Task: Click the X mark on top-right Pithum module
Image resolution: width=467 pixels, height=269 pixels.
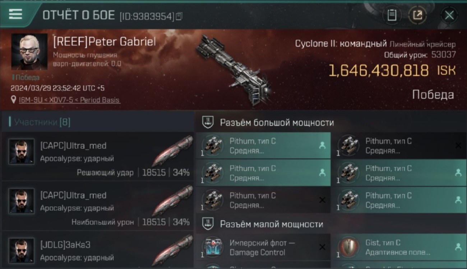Action: tap(458, 146)
